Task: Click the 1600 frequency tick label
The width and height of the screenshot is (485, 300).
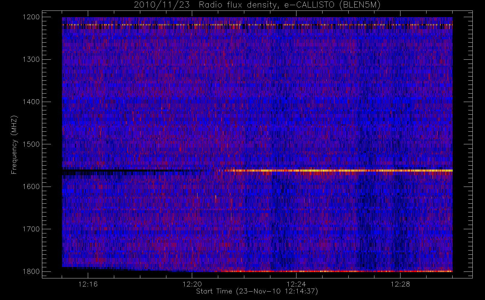Action: [31, 187]
